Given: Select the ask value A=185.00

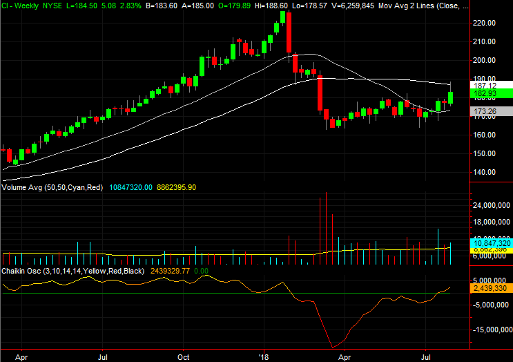Looking at the screenshot, I should pyautogui.click(x=197, y=6).
